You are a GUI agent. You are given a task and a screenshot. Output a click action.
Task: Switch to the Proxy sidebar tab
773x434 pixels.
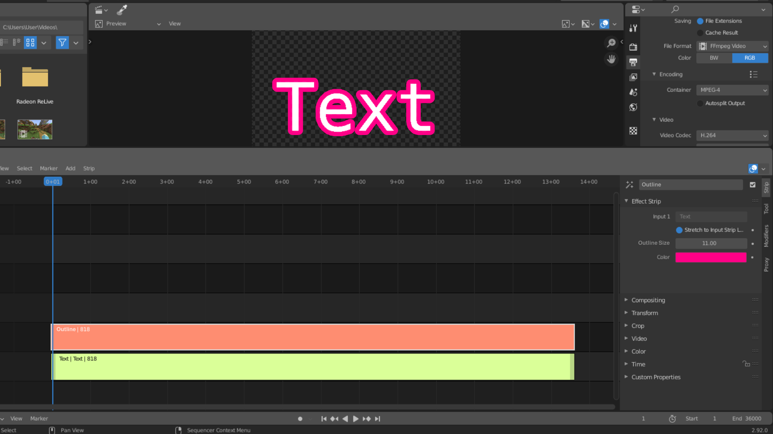766,265
